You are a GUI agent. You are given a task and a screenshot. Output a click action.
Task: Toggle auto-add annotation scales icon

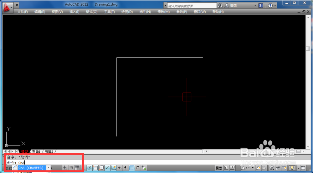264,168
